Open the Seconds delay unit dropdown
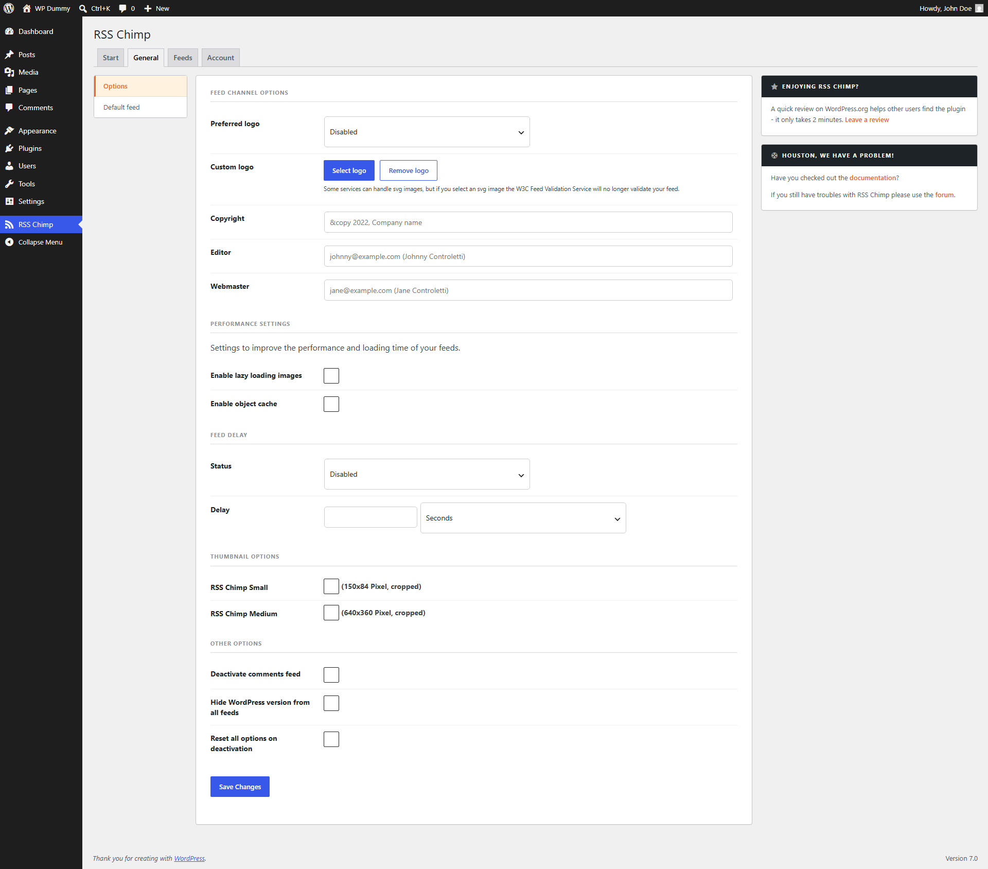The height and width of the screenshot is (869, 988). (523, 518)
